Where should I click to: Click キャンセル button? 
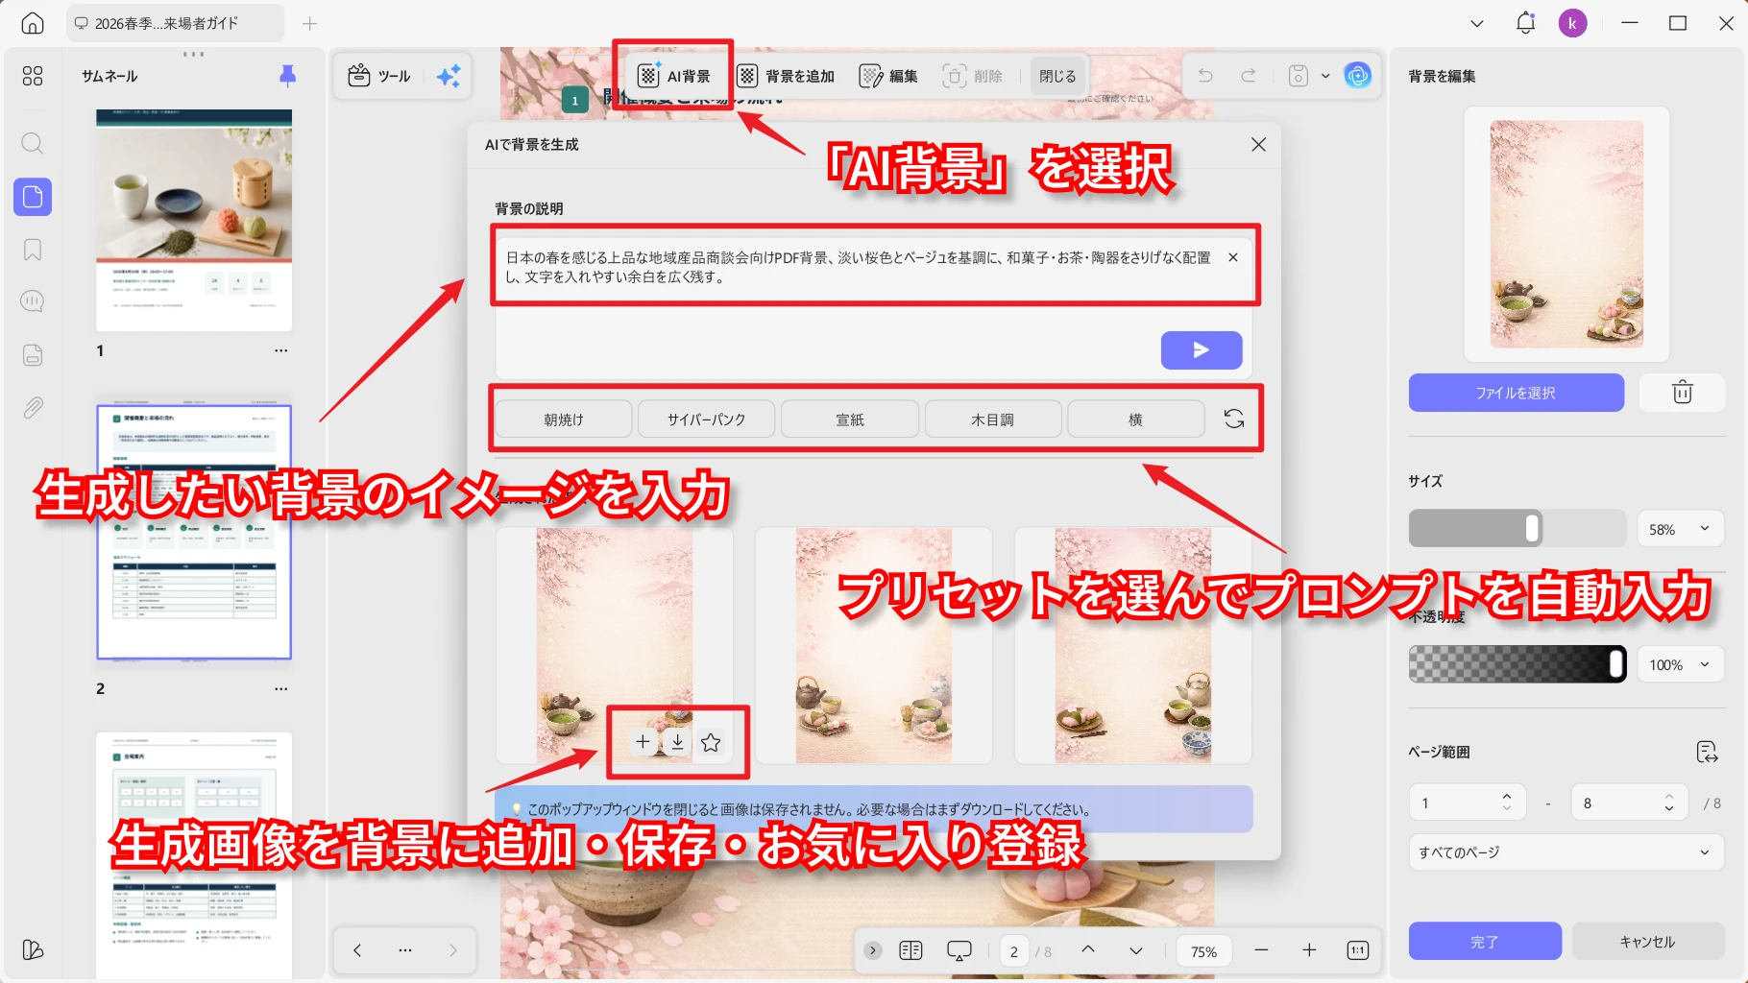[x=1648, y=942]
